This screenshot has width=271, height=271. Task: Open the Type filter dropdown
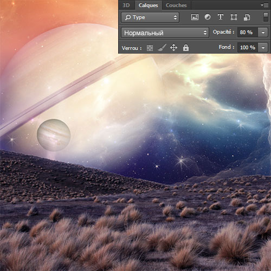pyautogui.click(x=150, y=17)
